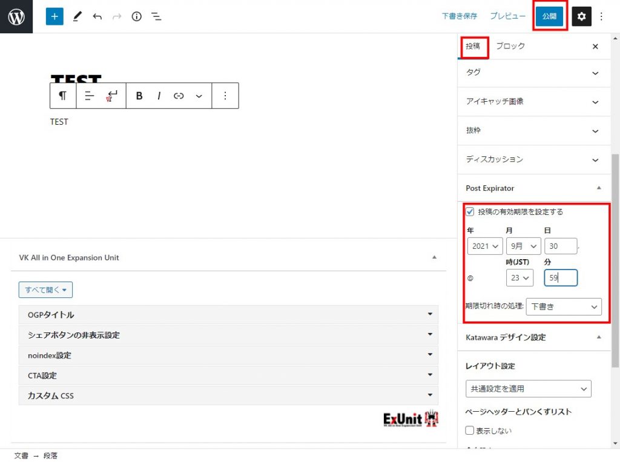Open the block inserter plus button

click(54, 16)
